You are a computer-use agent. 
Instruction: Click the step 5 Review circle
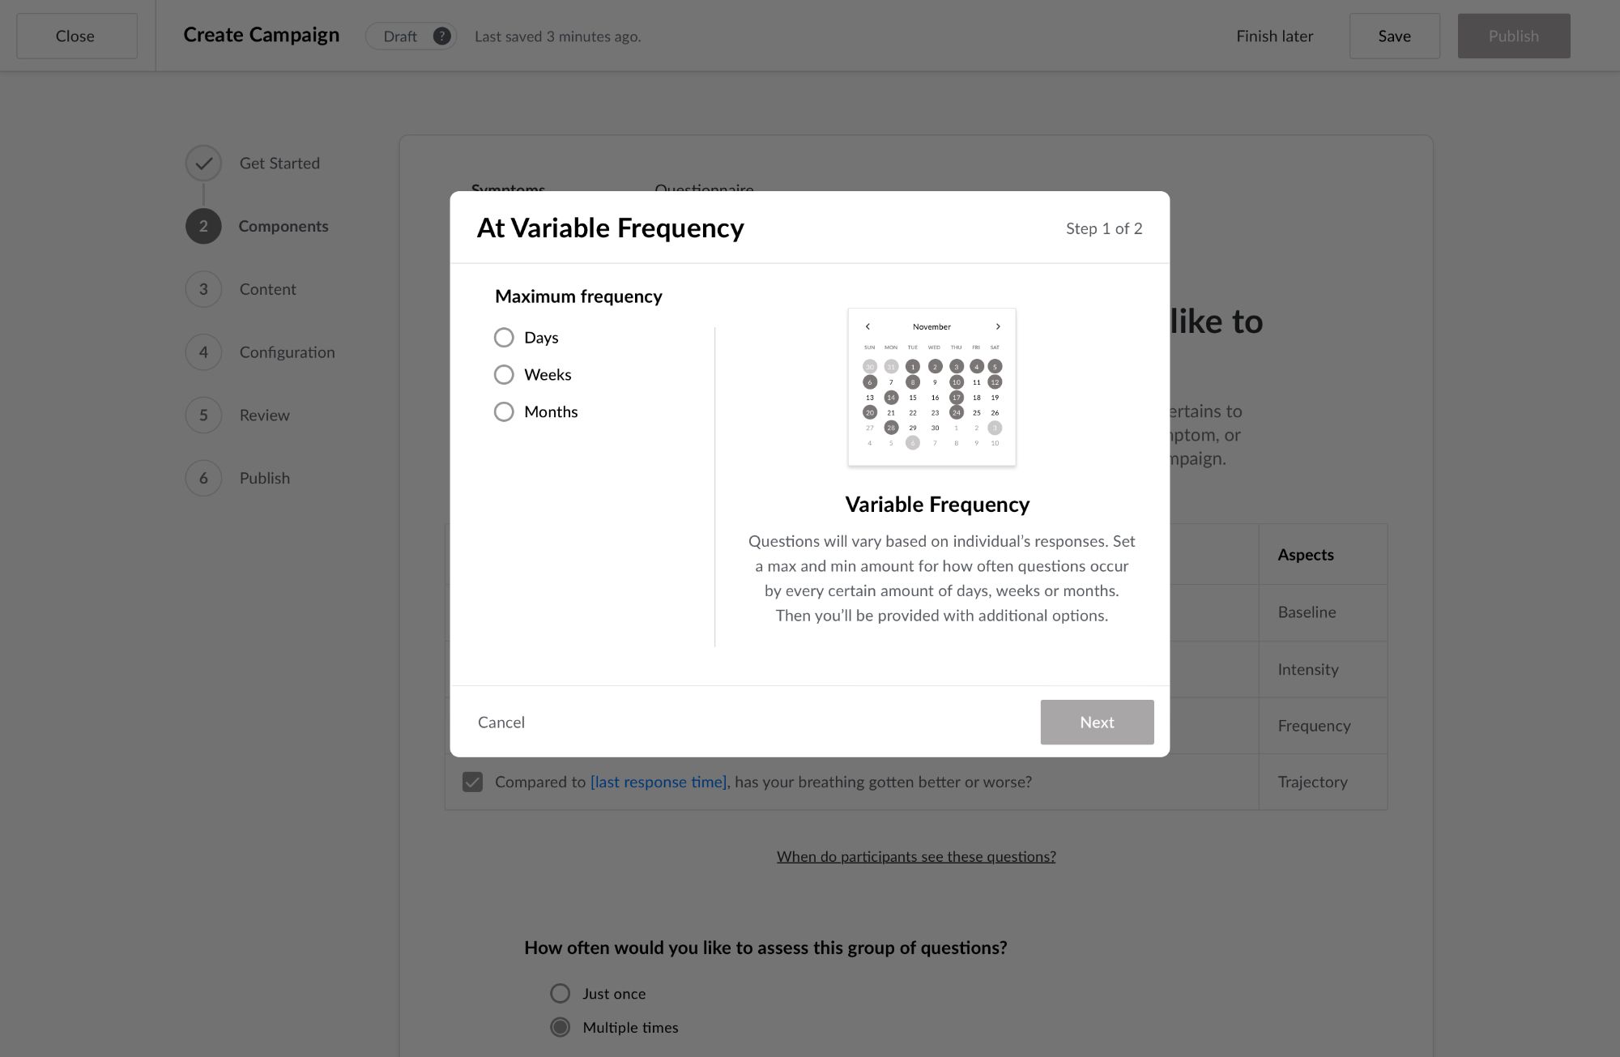(203, 416)
